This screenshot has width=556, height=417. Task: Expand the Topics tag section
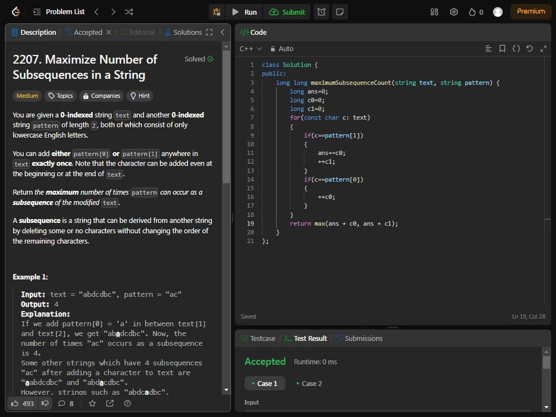tap(60, 96)
